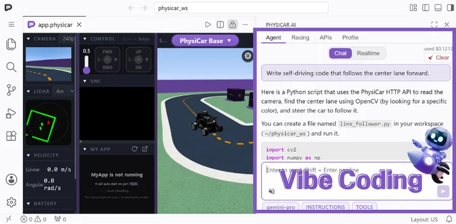456x224 pixels.
Task: Open Extensions icon in sidebar
Action: click(x=11, y=136)
